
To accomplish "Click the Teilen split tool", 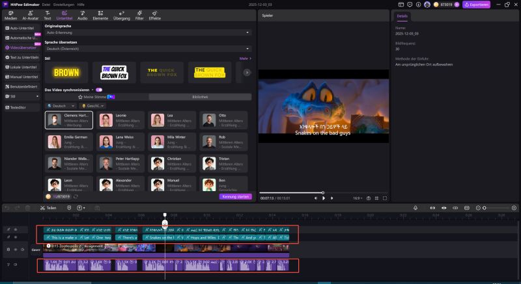I will [x=48, y=208].
